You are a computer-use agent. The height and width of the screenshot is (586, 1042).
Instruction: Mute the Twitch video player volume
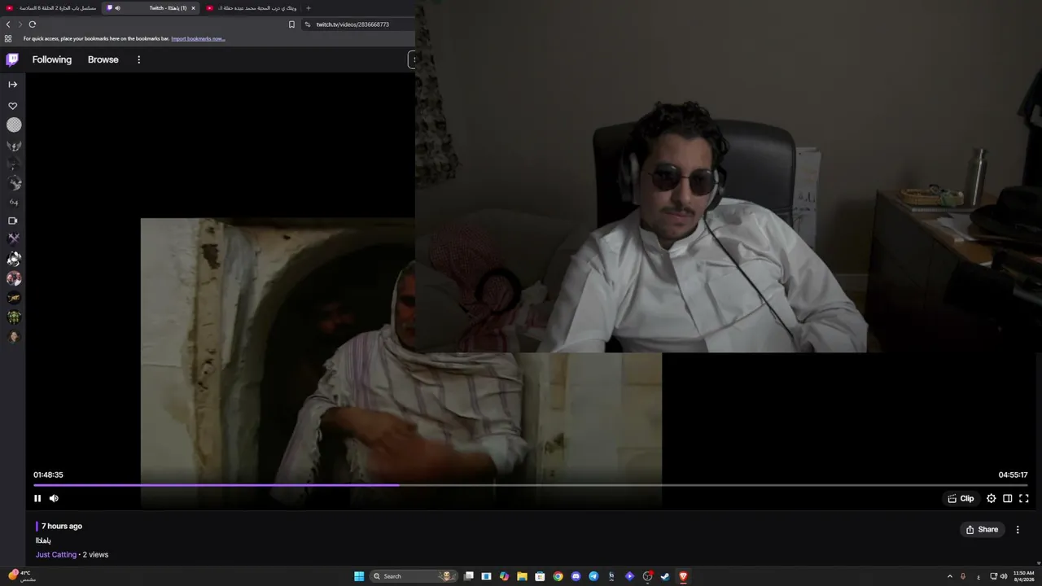54,498
